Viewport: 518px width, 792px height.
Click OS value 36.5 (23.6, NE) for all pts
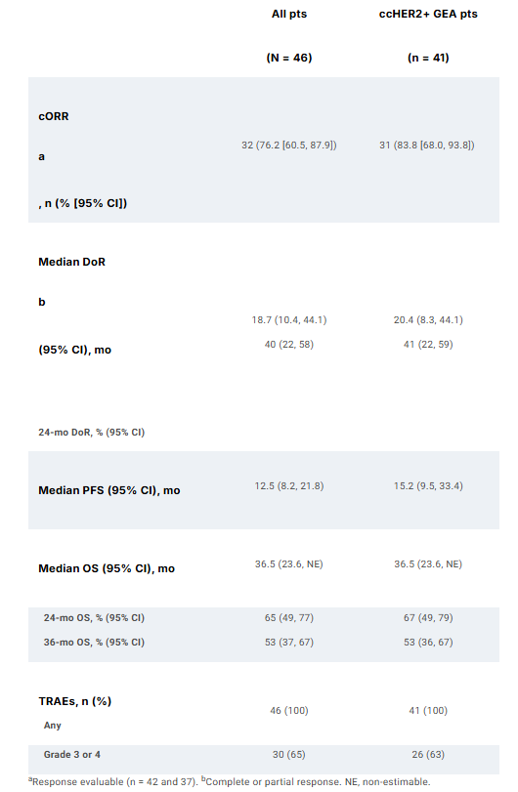(289, 564)
